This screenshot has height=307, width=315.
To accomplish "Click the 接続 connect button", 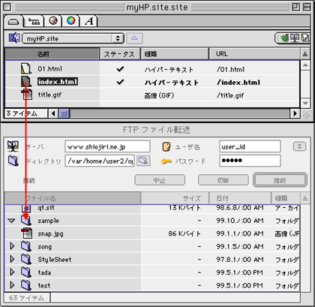I will click(x=280, y=180).
